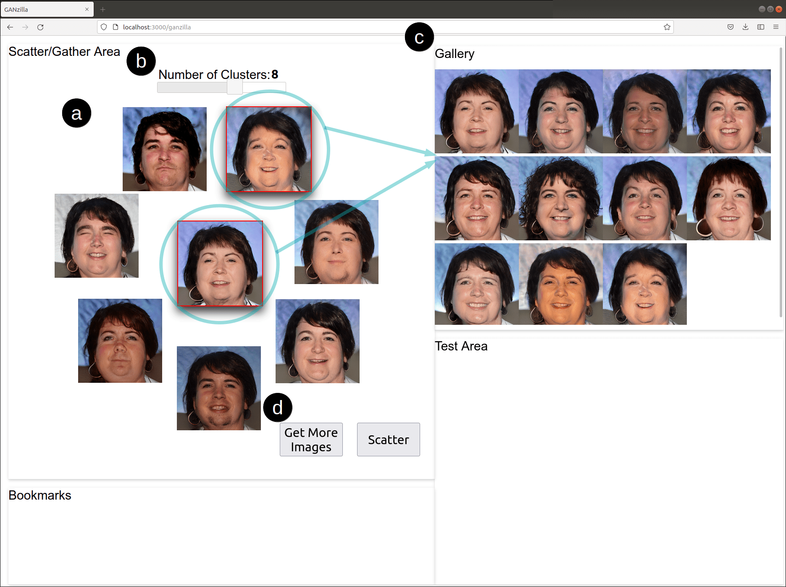Click the Get More Images button

311,440
